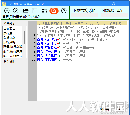Minimize the window

point(120,4)
